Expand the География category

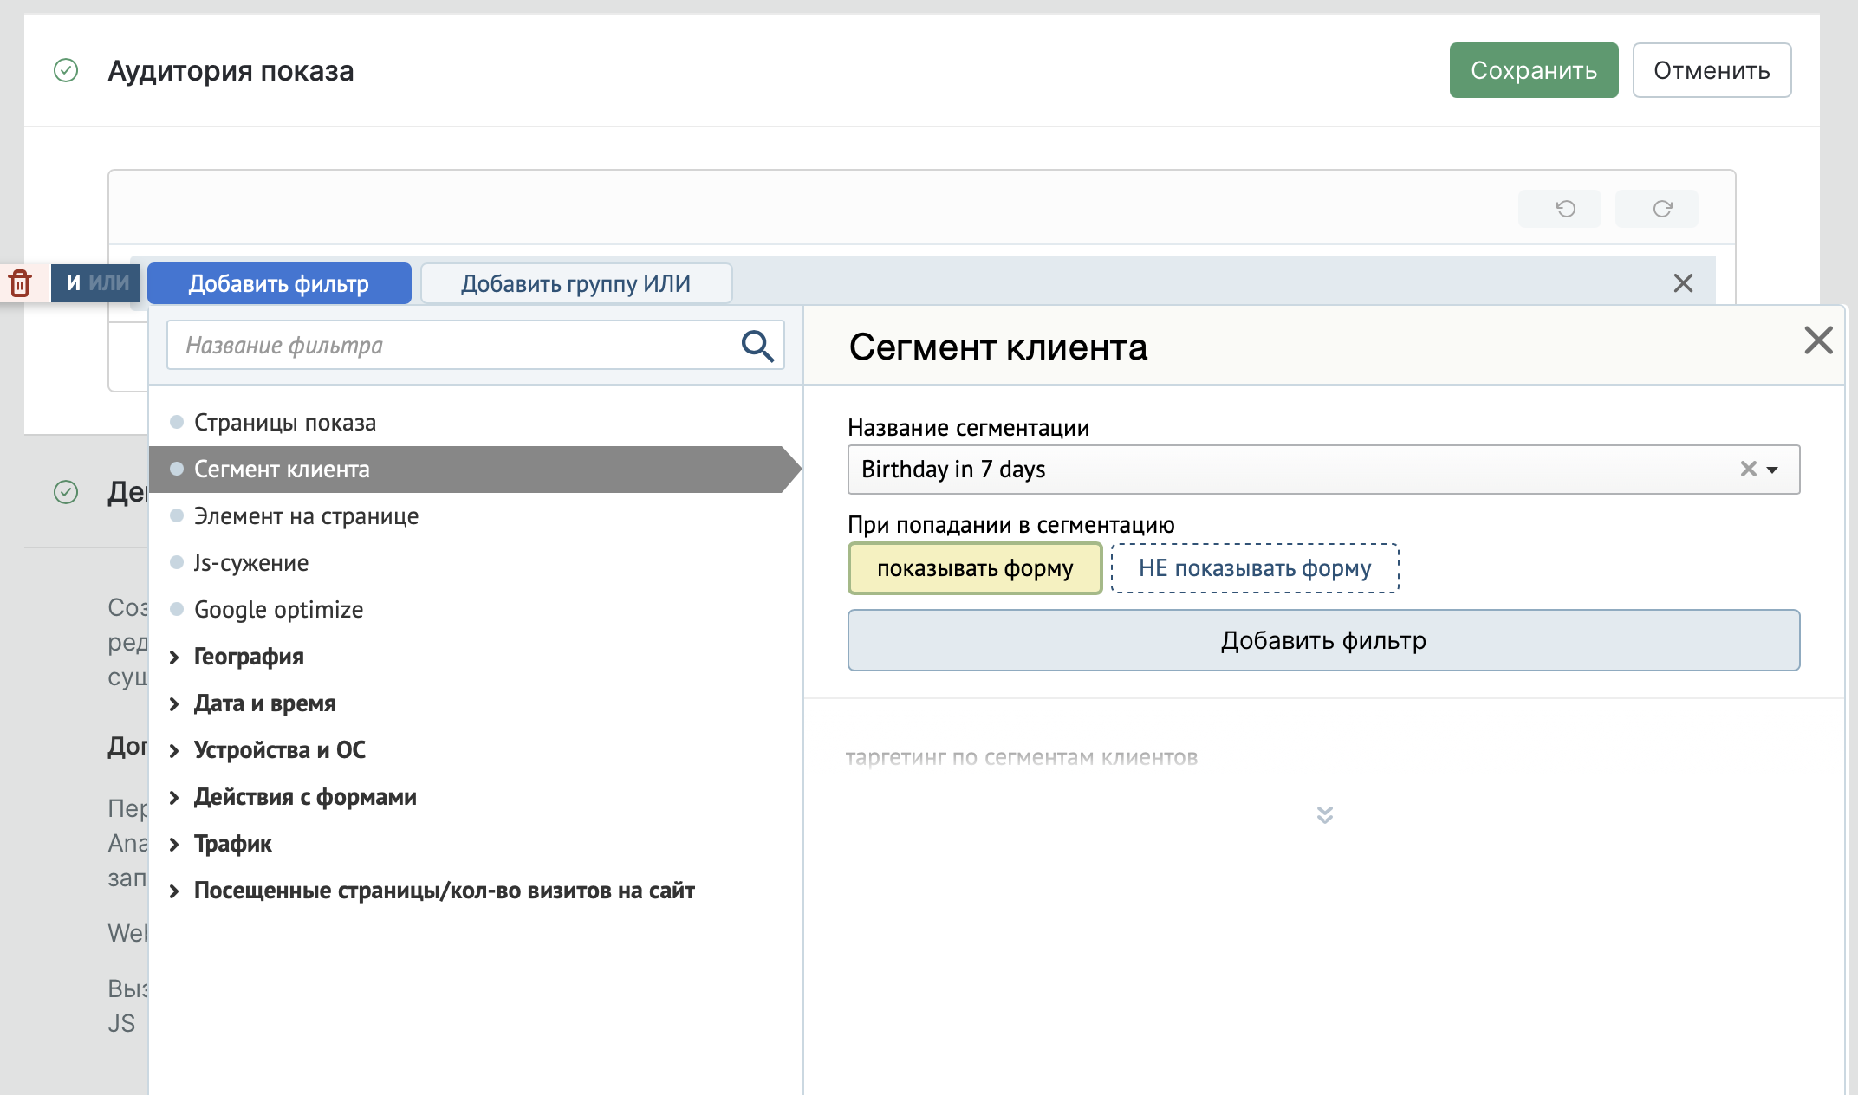click(249, 657)
